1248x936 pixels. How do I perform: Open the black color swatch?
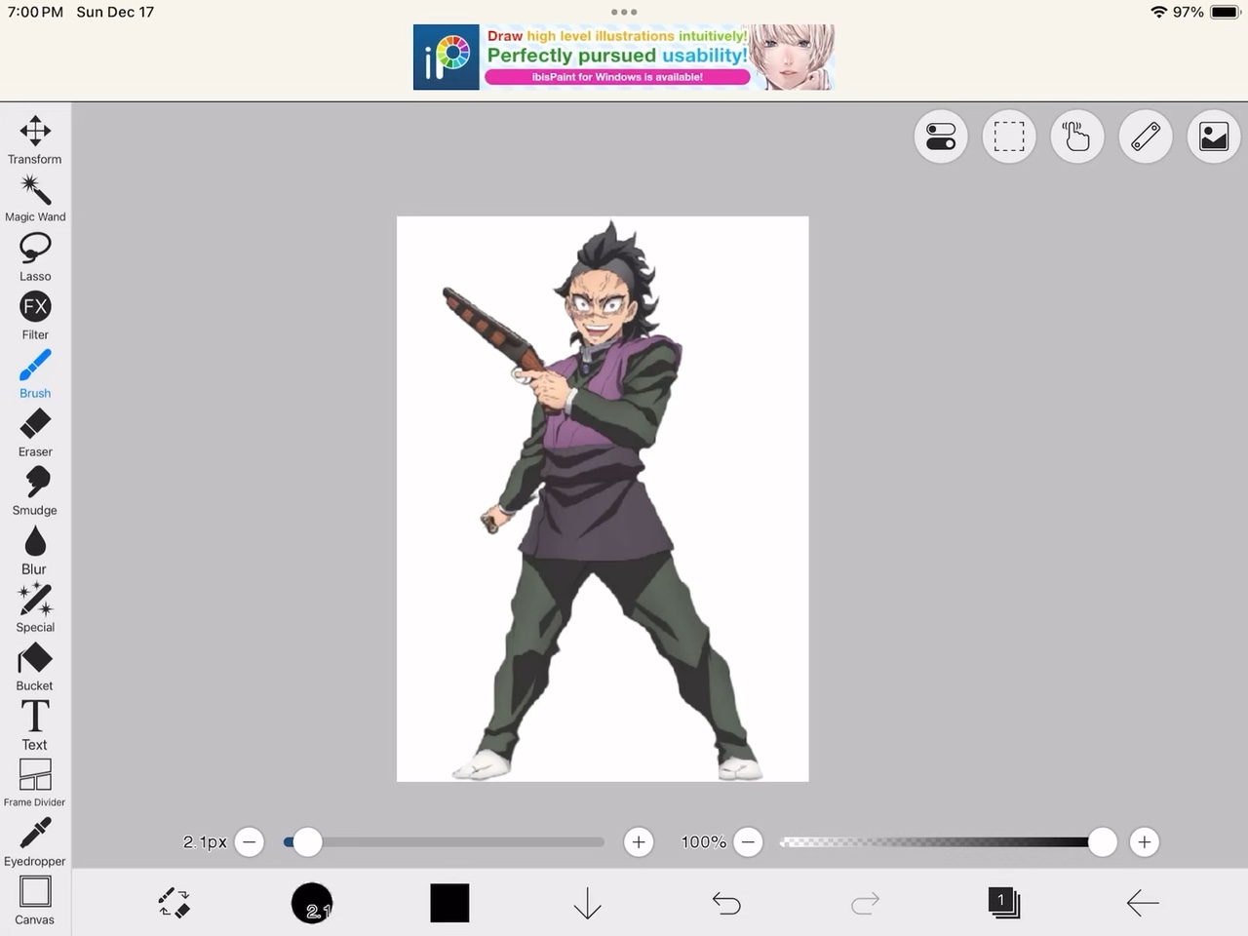449,903
